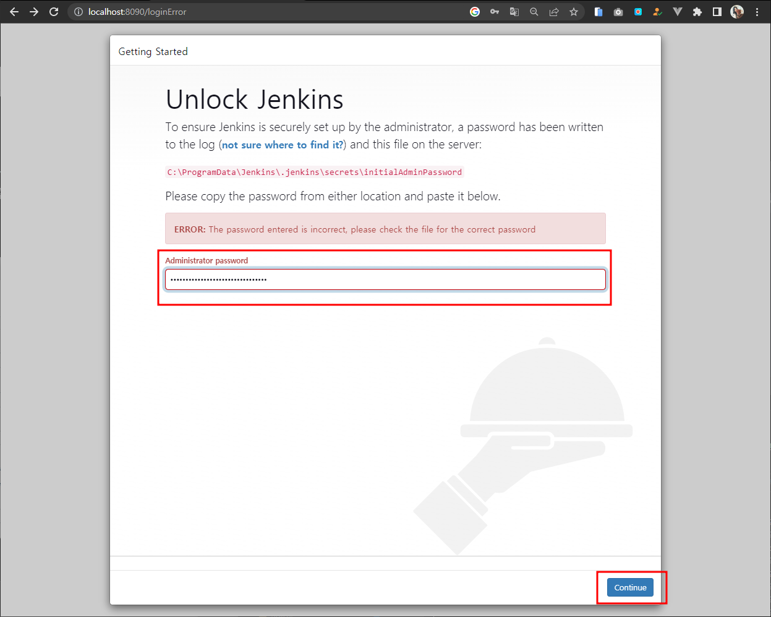Click the Continue button

click(x=630, y=587)
